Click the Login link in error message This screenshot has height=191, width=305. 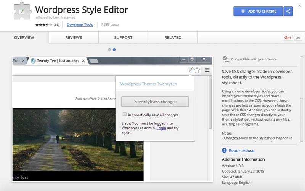[161, 128]
